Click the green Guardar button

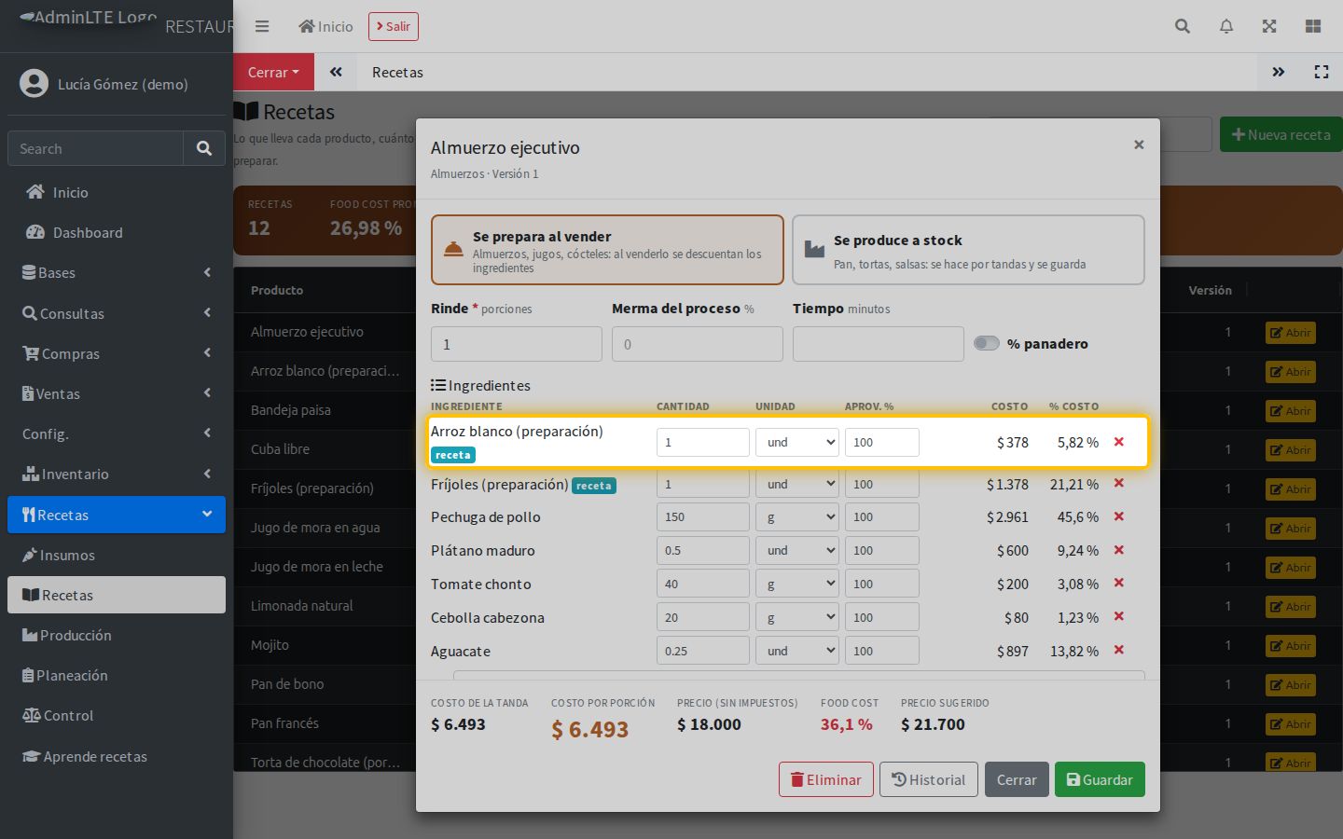(1100, 779)
